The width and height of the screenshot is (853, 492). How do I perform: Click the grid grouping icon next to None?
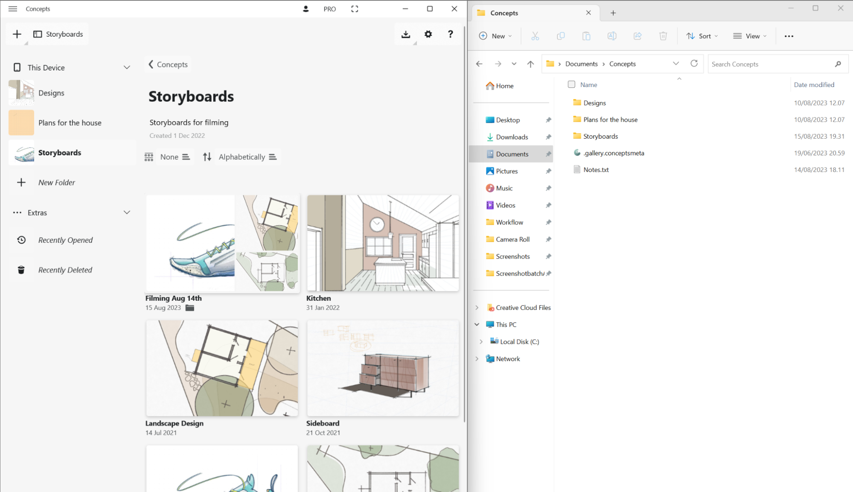(149, 157)
